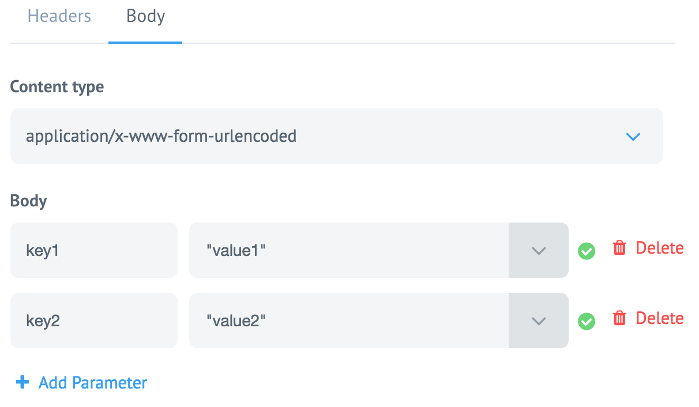This screenshot has width=699, height=407.
Task: Click the blue chevron in Content type field
Action: pos(633,137)
